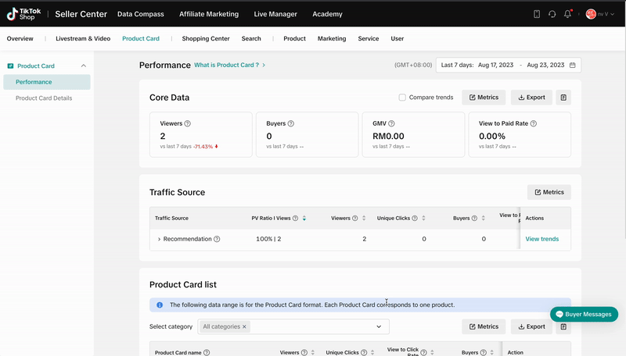
Task: Collapse the Product Card sidebar section
Action: [x=84, y=66]
